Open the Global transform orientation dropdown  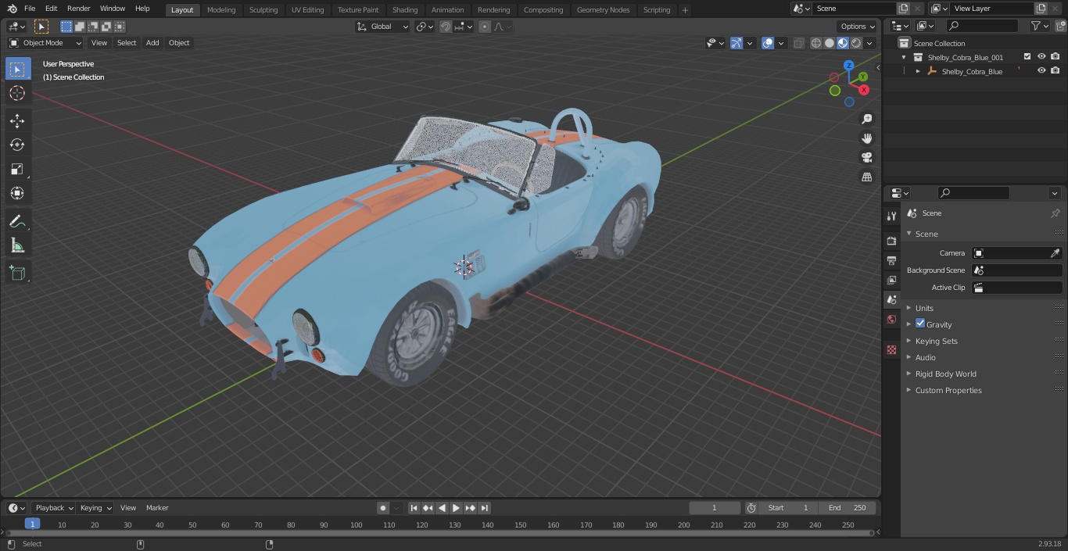pos(383,27)
